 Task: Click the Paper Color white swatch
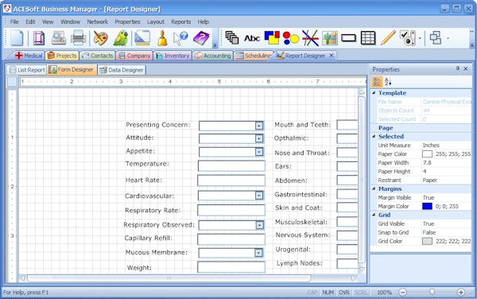[427, 154]
